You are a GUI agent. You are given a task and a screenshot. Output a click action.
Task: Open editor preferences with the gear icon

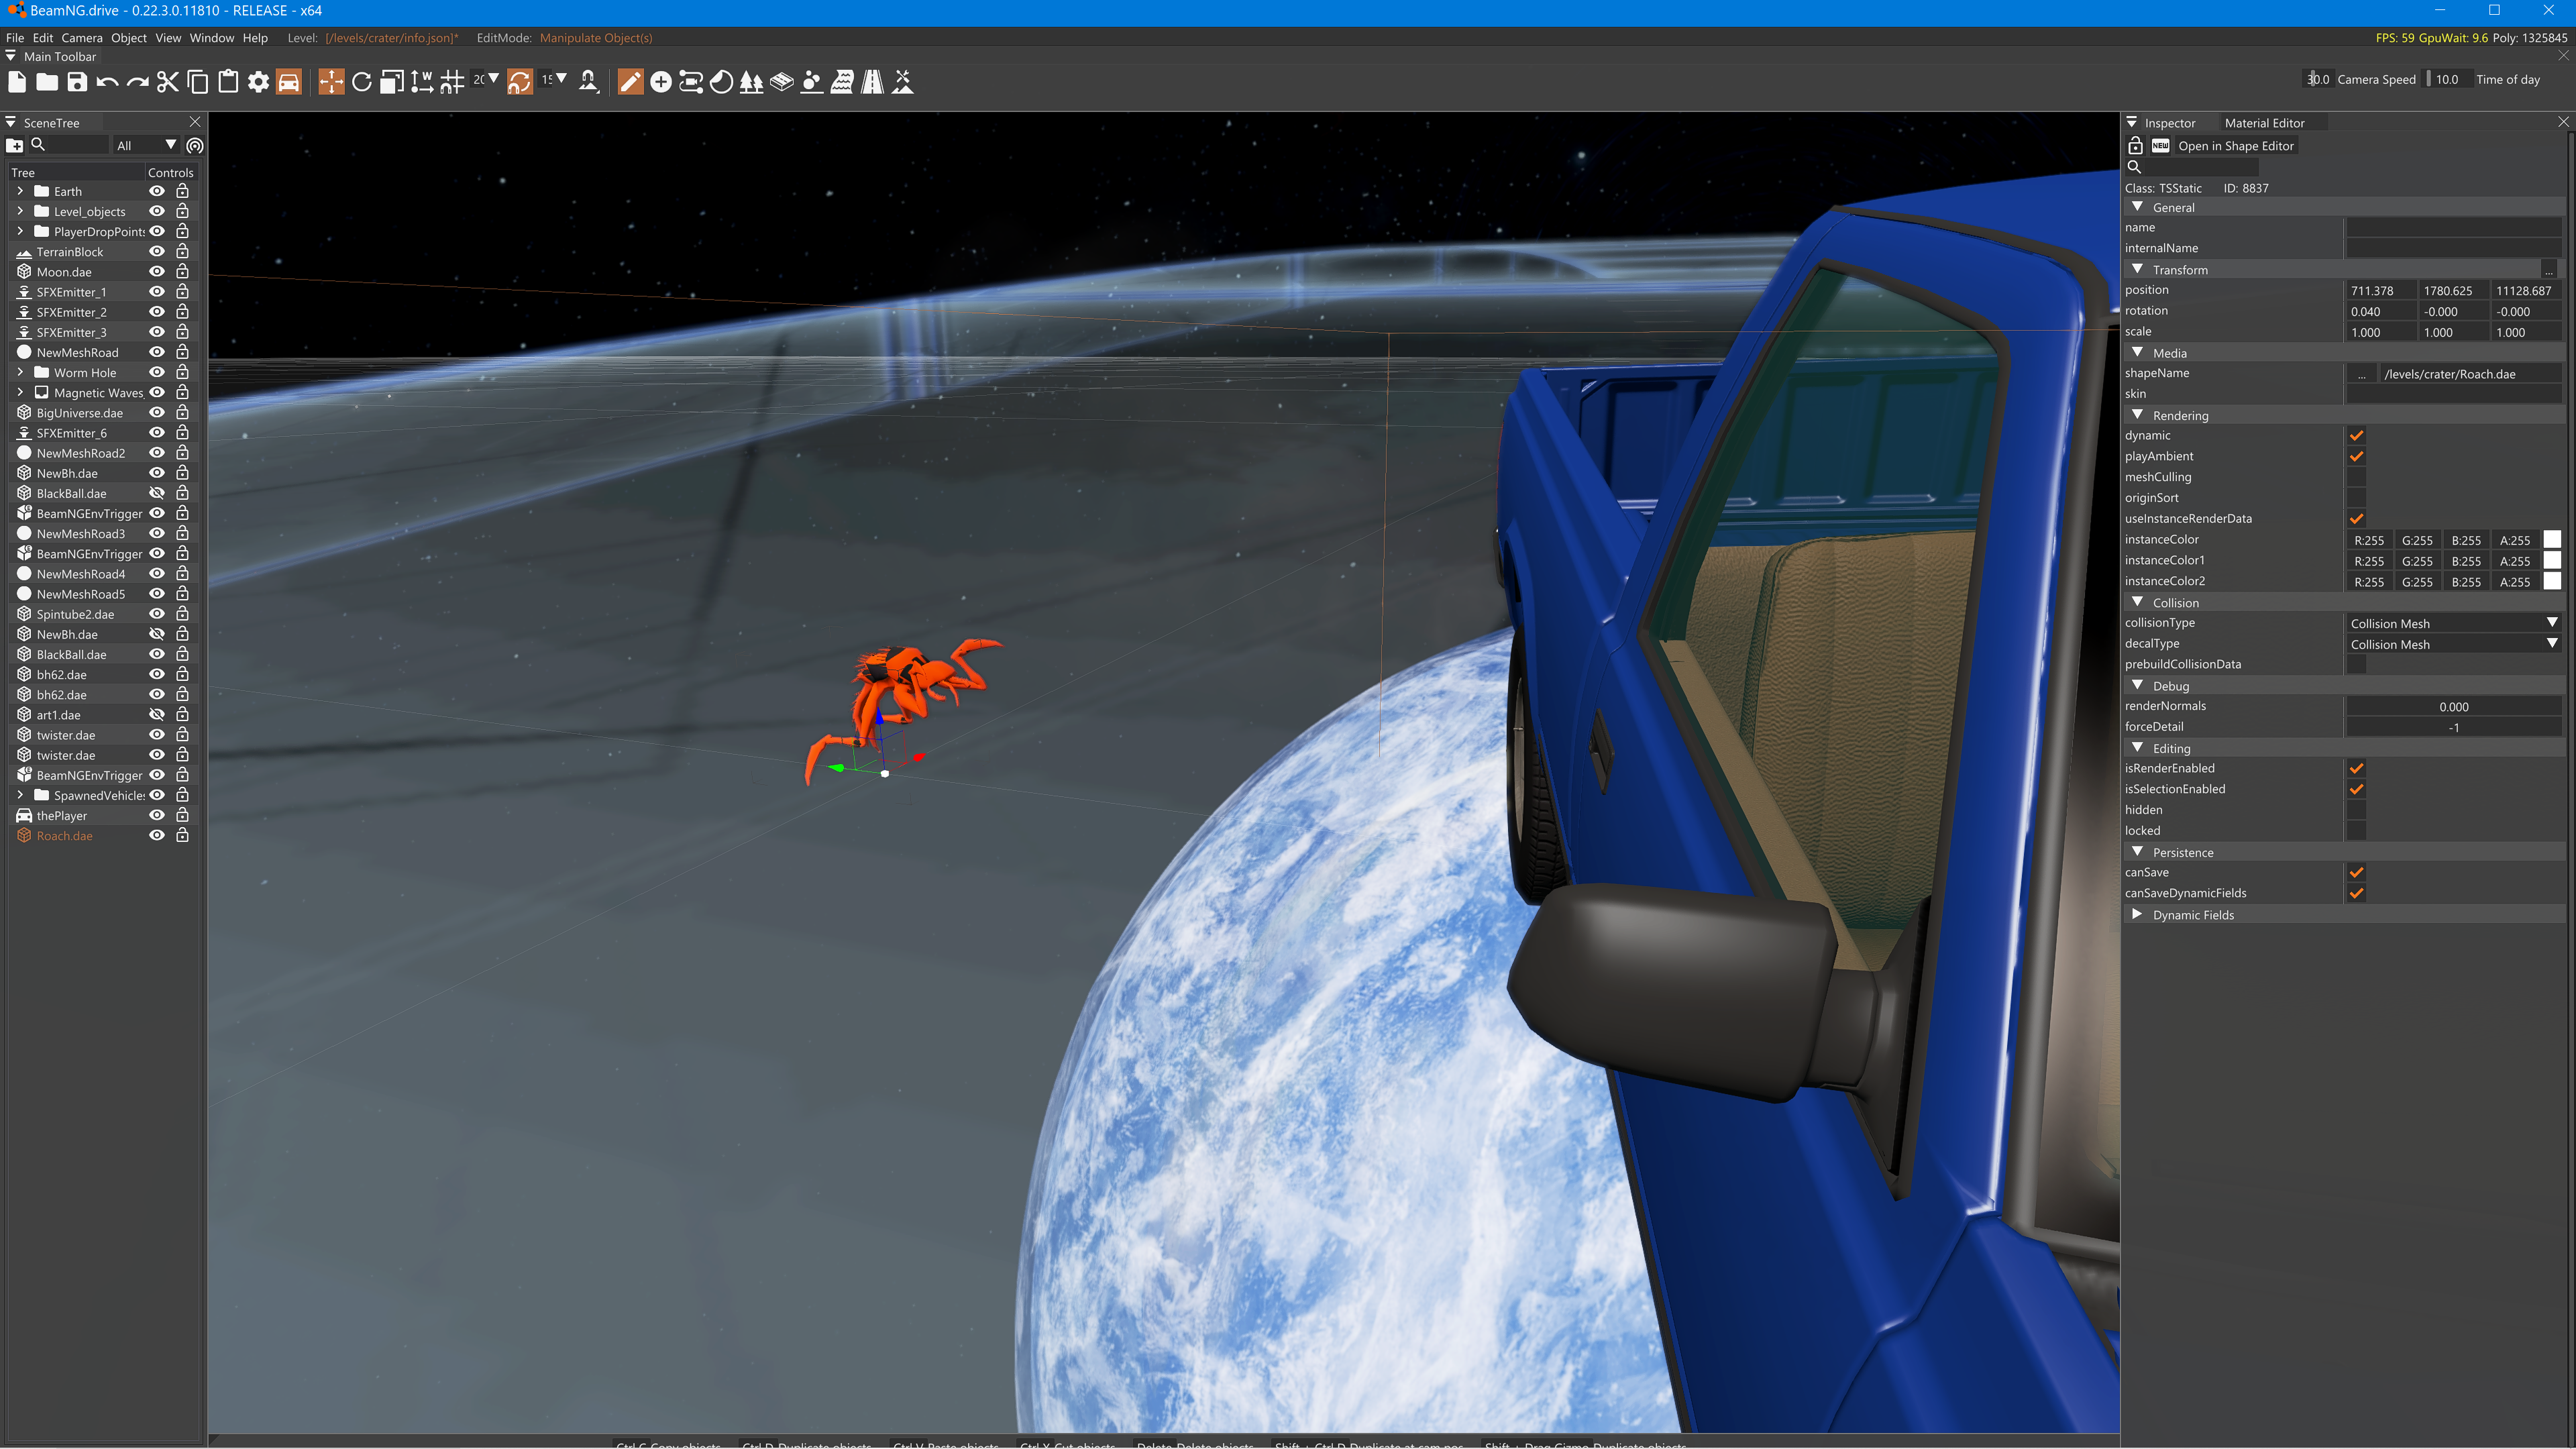[258, 82]
